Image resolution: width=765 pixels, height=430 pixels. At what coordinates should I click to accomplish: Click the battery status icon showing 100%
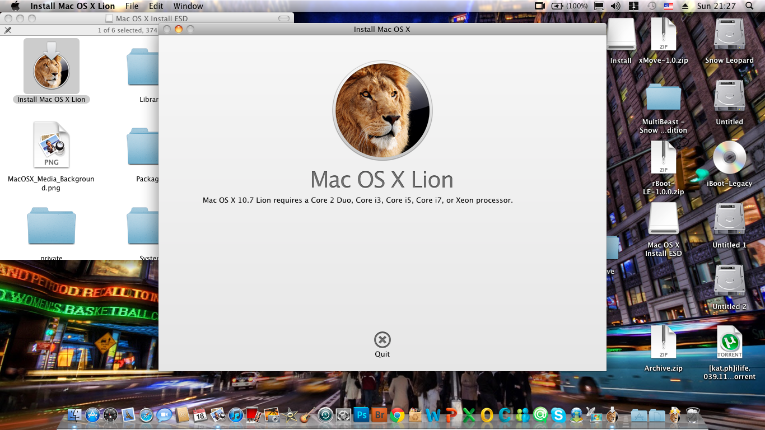coord(570,6)
